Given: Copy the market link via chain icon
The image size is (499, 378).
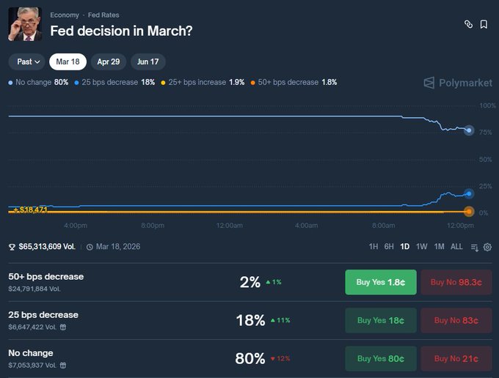Looking at the screenshot, I should (x=469, y=24).
